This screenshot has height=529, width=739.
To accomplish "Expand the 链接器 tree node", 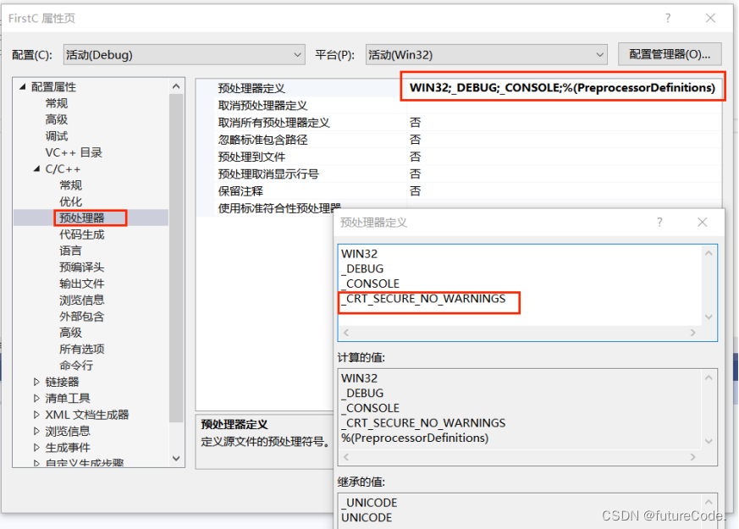I will click(36, 381).
